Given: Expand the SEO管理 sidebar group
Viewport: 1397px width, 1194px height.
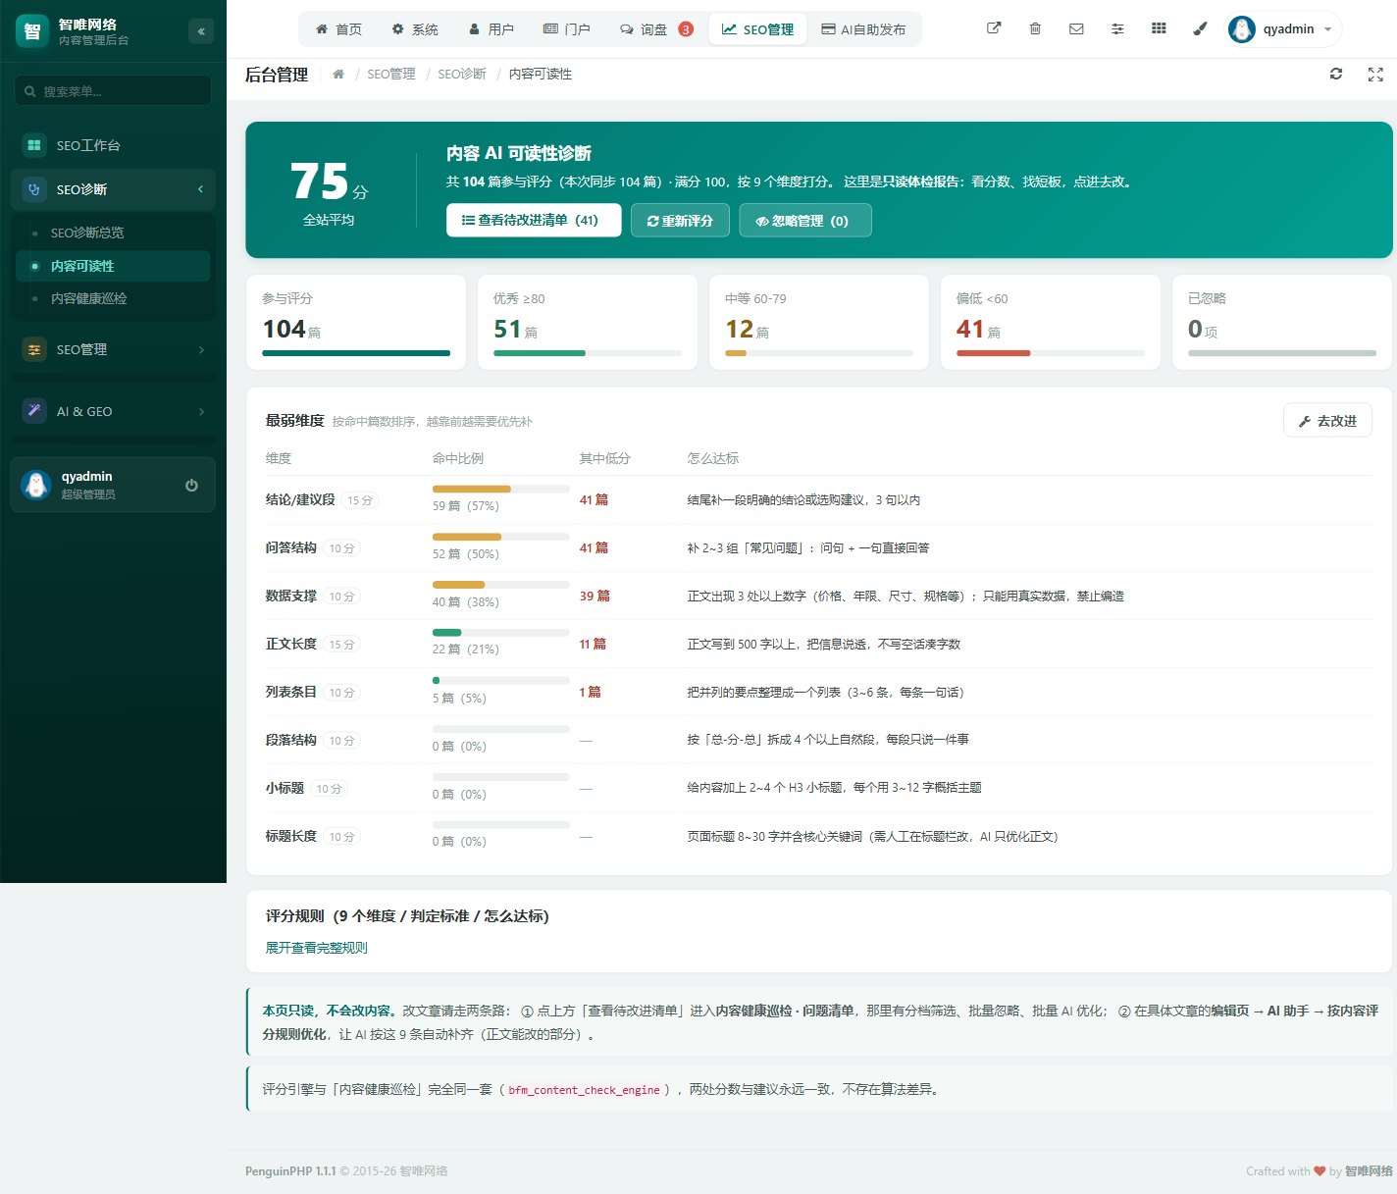Looking at the screenshot, I should click(113, 349).
